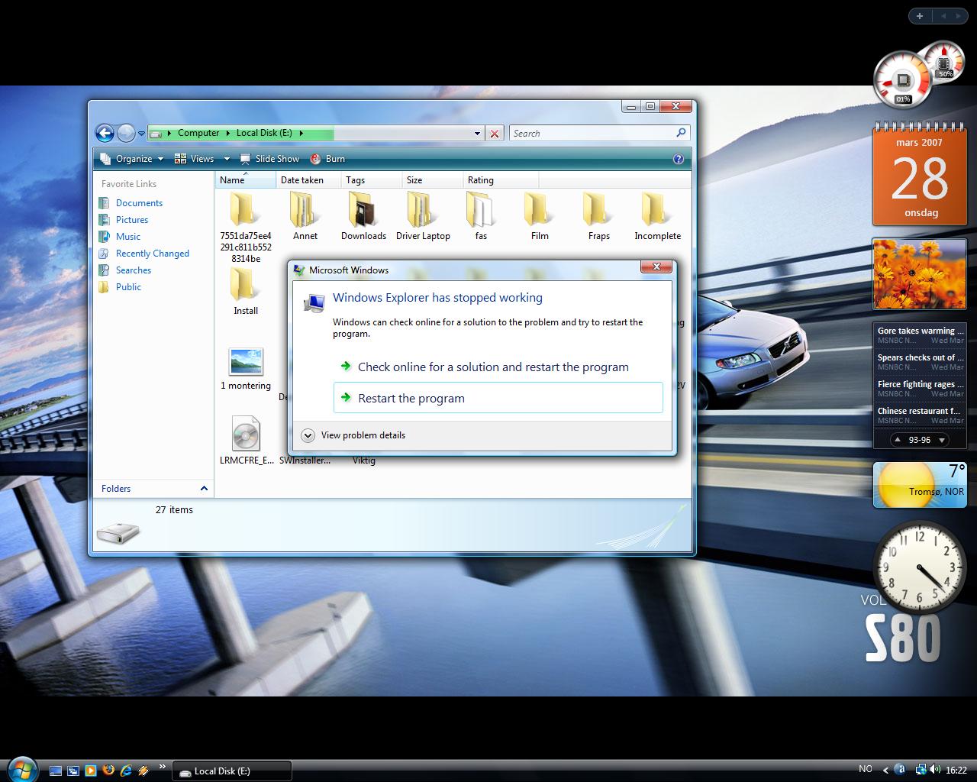The width and height of the screenshot is (977, 782).
Task: Expand the Views dropdown arrow
Action: click(x=226, y=159)
